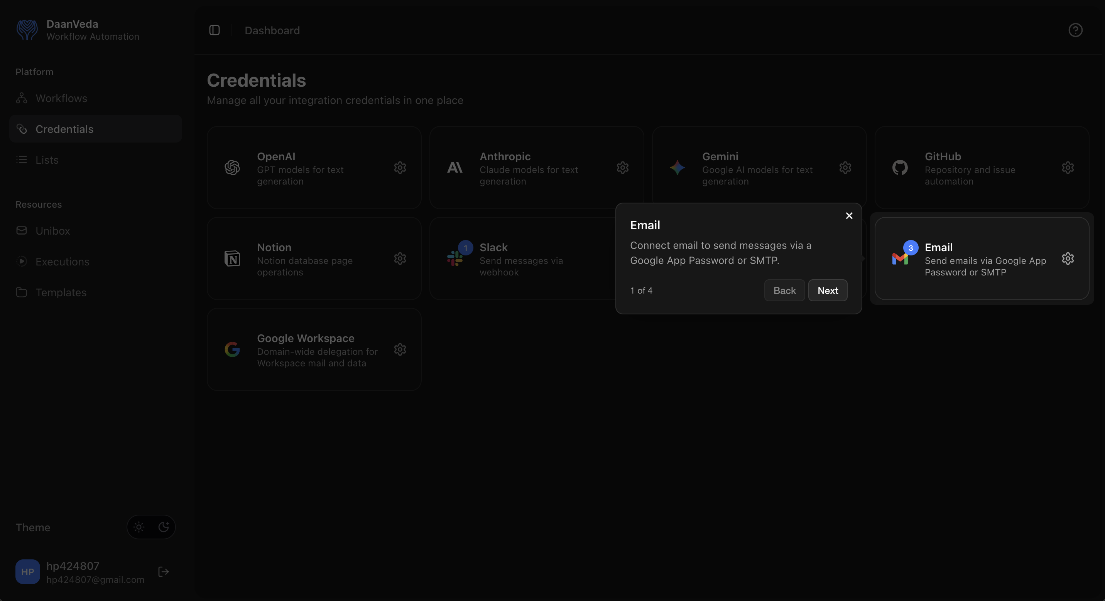Click the Dashboard breadcrumb

click(x=272, y=30)
